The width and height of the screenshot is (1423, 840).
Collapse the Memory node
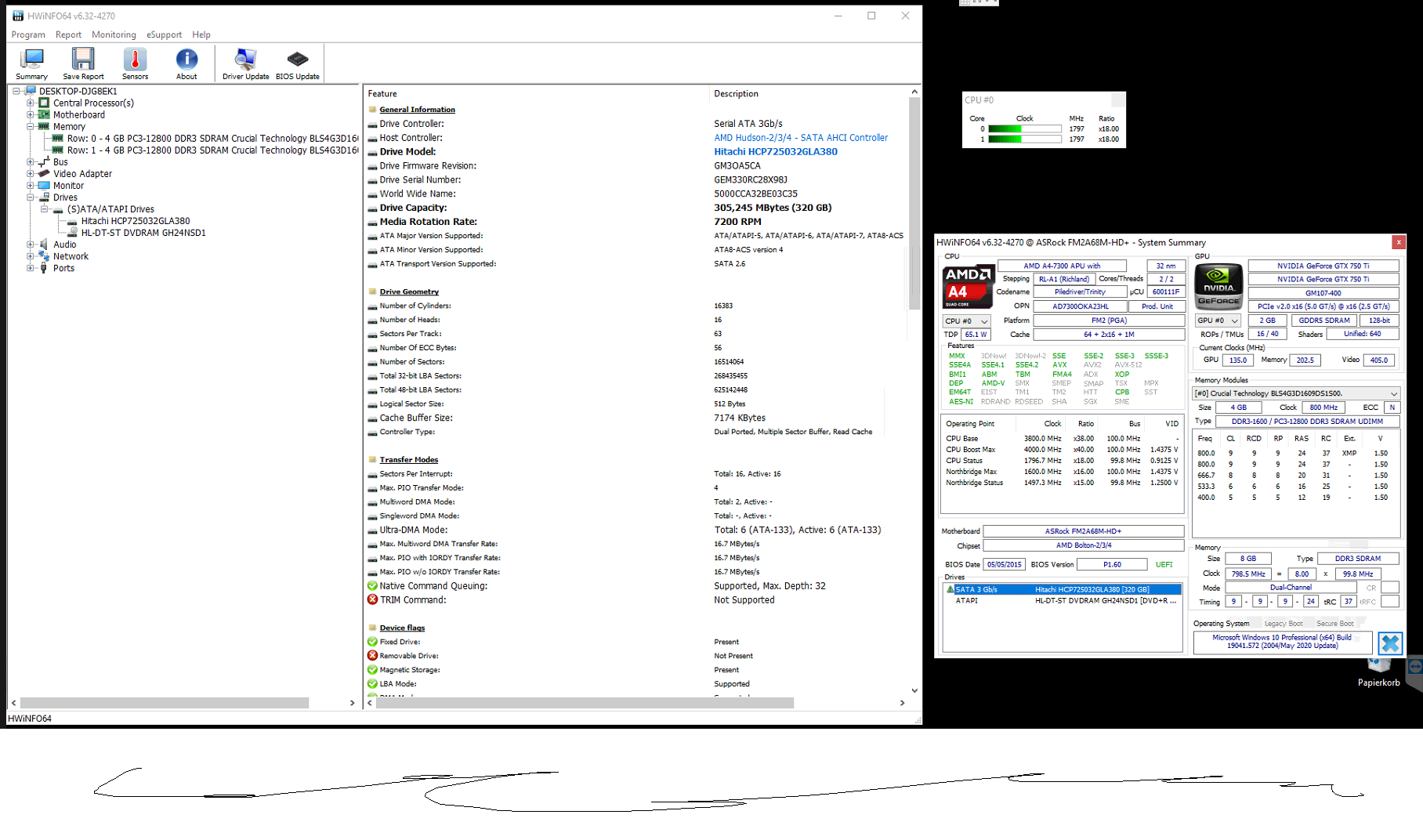(31, 126)
